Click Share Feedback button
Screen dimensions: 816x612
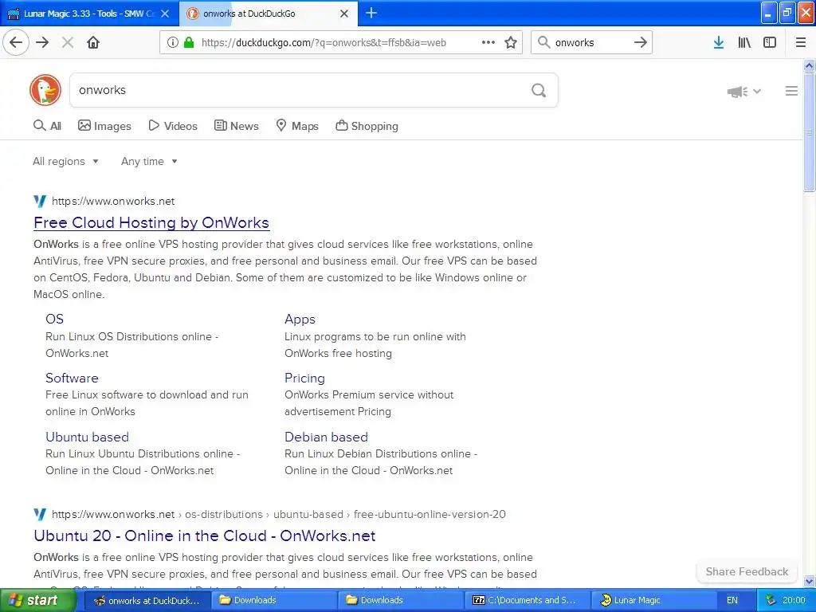(747, 571)
